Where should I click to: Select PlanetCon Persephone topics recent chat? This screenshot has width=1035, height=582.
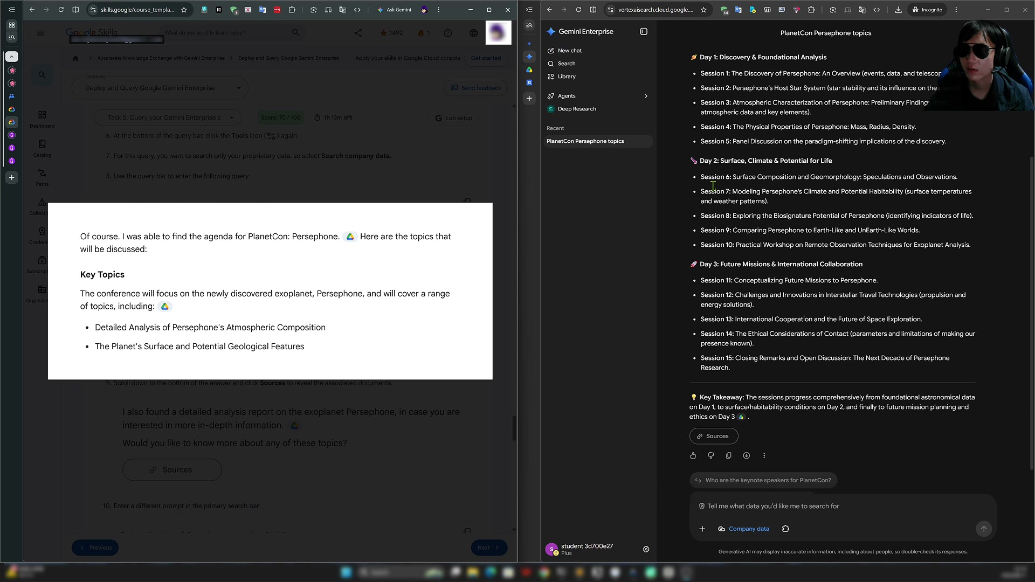click(x=598, y=141)
